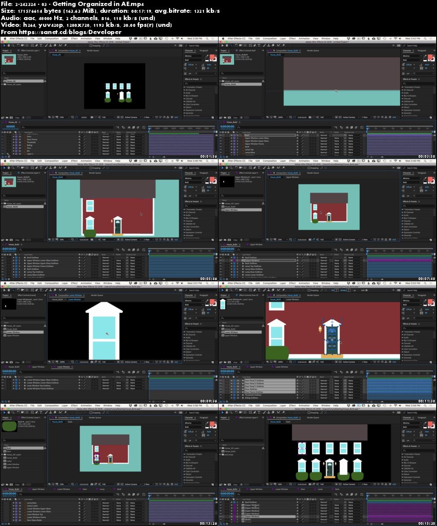Screen dimensions: 437x526
Task: In 00:01:56 frame, click the timeline 00000 timecode
Action: [x=10, y=127]
